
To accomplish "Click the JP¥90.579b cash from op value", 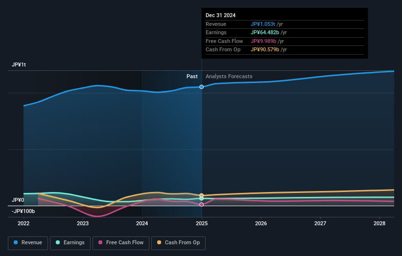I will [265, 50].
